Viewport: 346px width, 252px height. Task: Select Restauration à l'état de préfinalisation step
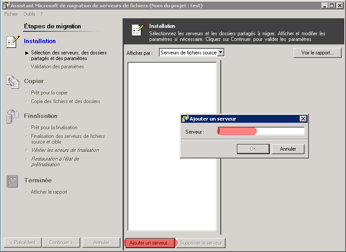[x=55, y=162]
